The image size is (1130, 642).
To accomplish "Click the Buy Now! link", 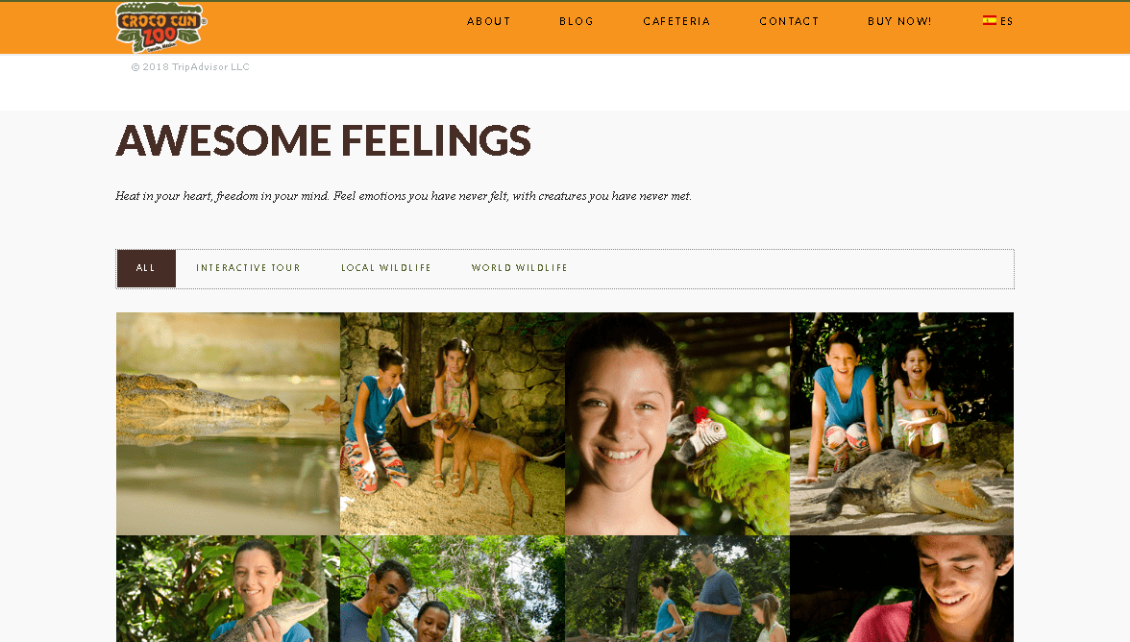I will (x=899, y=21).
